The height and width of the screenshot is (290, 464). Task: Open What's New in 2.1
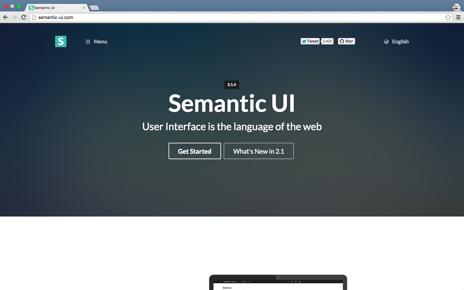pos(259,151)
